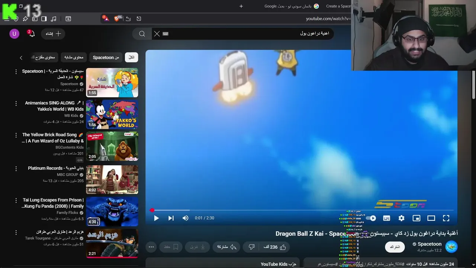
Task: Open The Yellow Brick Road Song title
Action: (53, 138)
